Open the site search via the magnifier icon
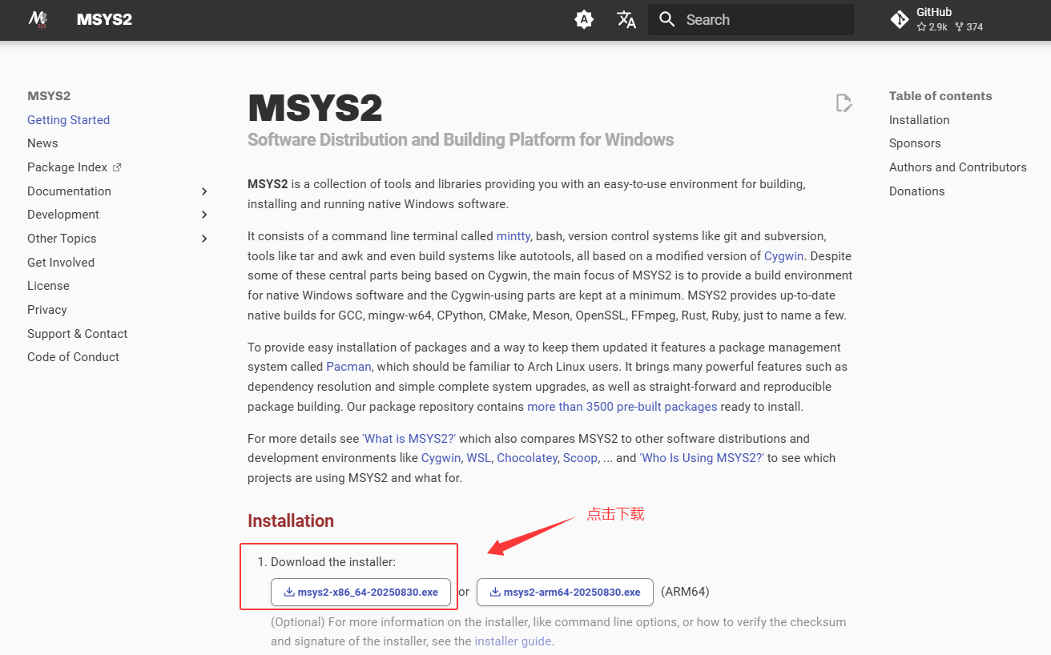The height and width of the screenshot is (655, 1051). point(667,19)
